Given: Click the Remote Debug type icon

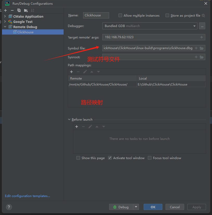Looking at the screenshot, I should (10, 27).
